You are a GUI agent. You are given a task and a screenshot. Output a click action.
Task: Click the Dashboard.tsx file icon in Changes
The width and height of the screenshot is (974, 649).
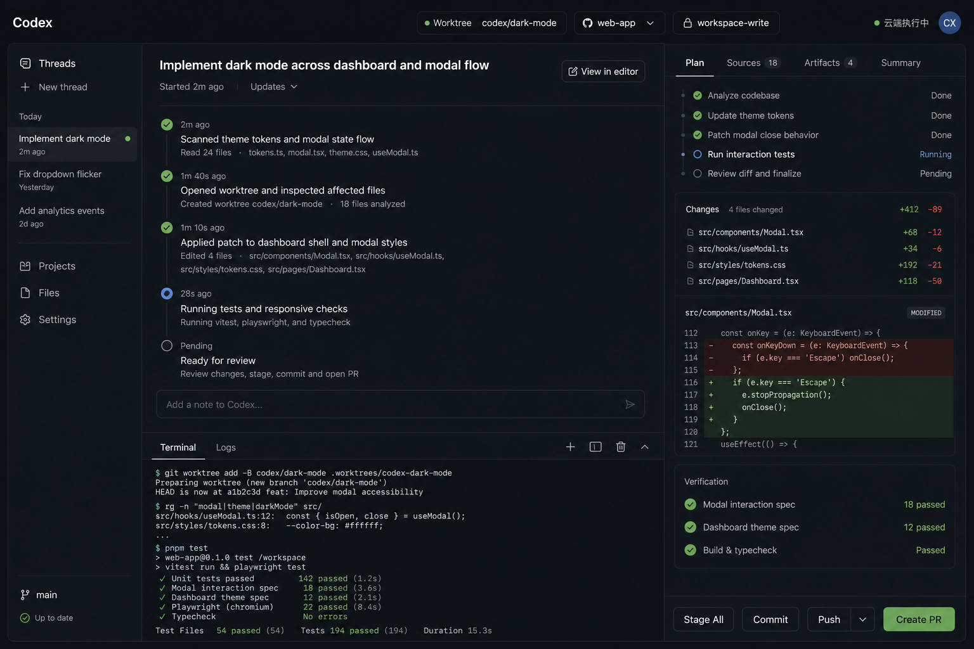691,281
